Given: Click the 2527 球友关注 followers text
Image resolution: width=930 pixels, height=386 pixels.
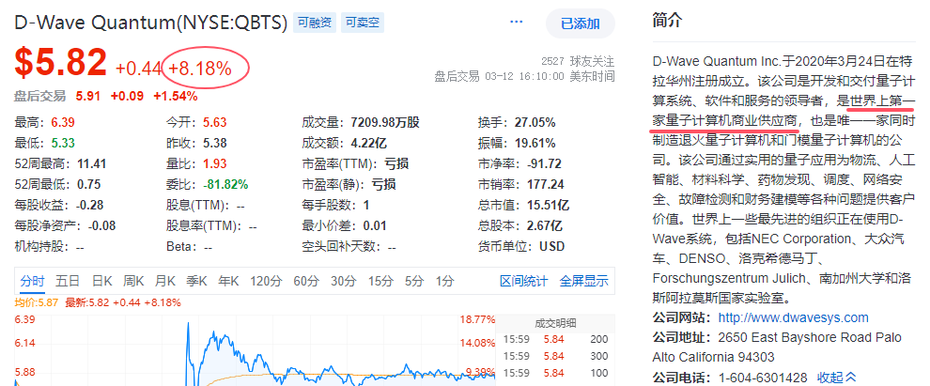Looking at the screenshot, I should pyautogui.click(x=578, y=61).
